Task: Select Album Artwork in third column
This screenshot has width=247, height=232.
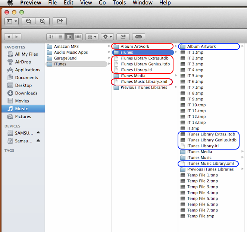Action: pyautogui.click(x=209, y=47)
